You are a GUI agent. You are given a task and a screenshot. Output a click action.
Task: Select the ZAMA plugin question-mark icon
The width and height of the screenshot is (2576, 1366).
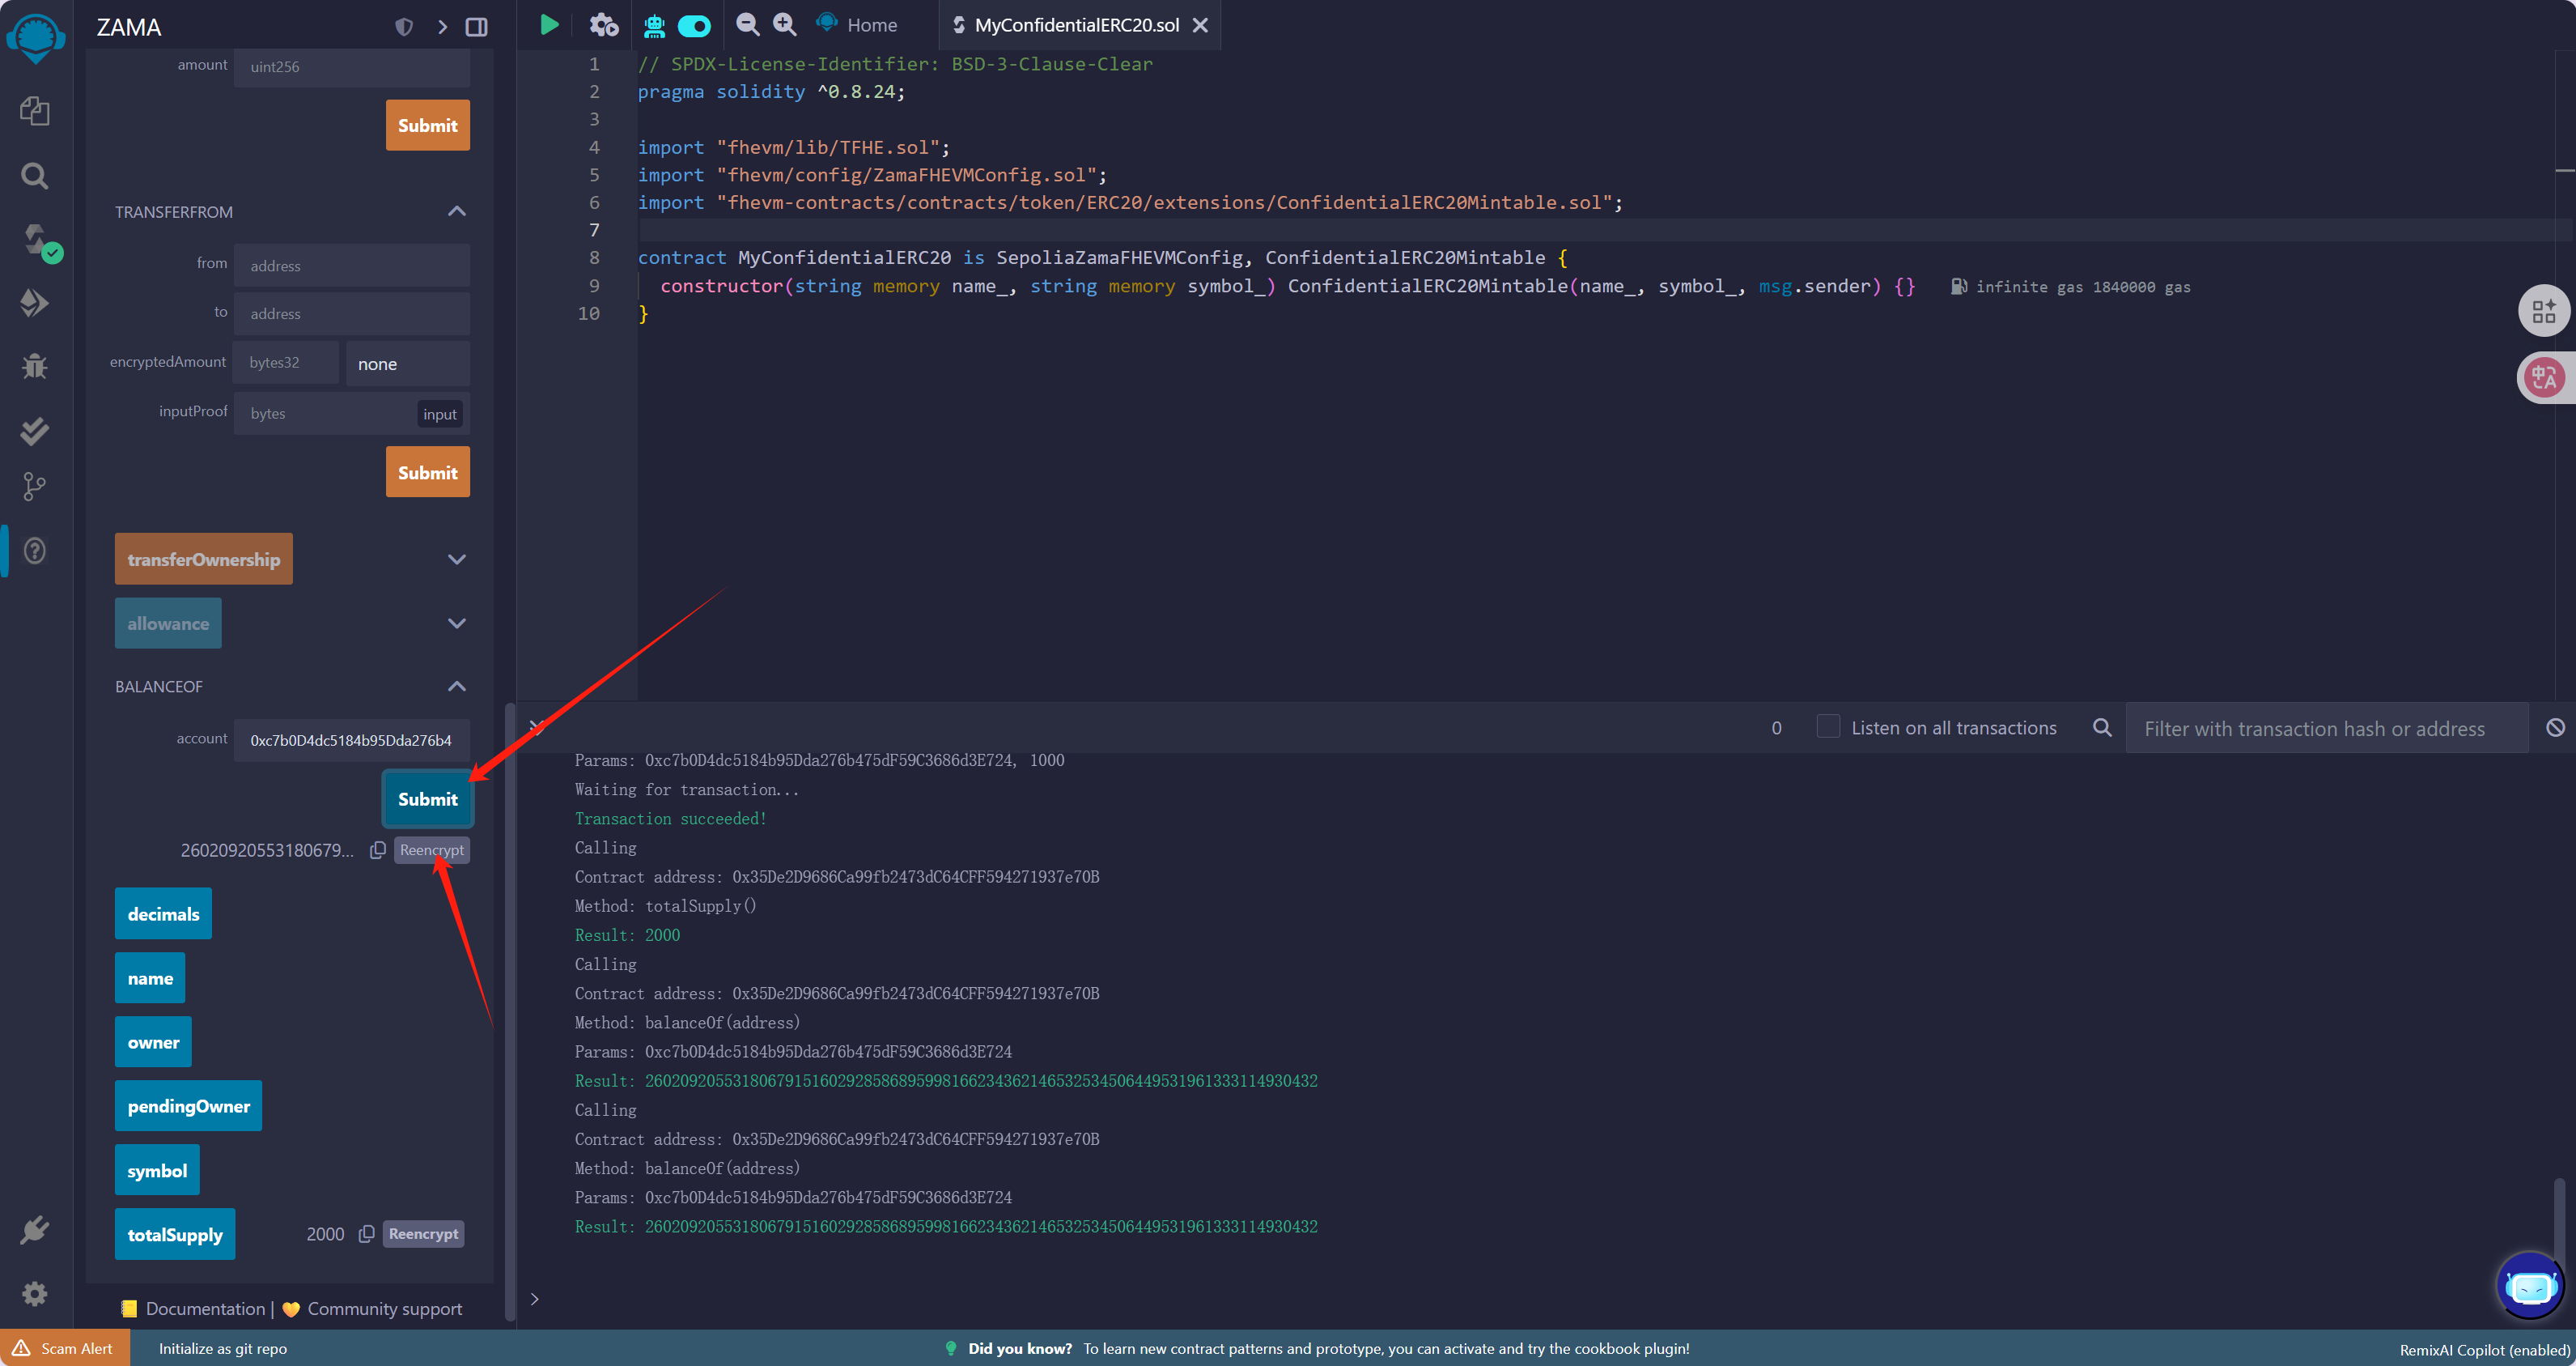tap(35, 551)
